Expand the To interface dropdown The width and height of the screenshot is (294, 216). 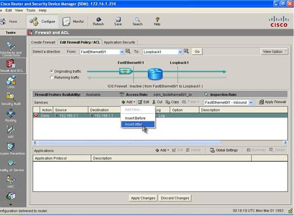(180, 52)
